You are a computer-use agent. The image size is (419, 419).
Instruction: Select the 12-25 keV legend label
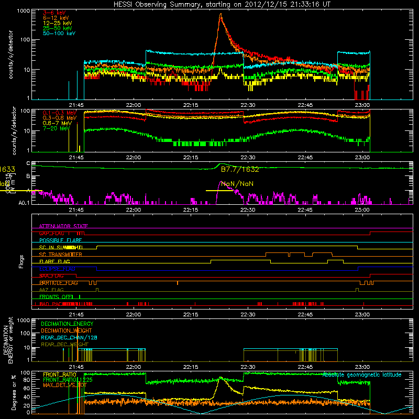[58, 23]
